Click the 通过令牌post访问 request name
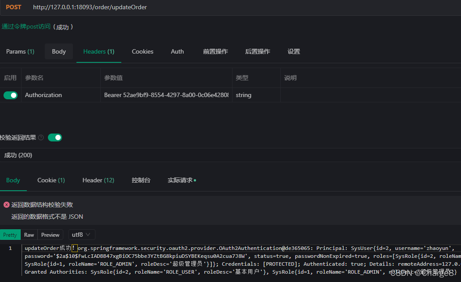Screen dimensions: 461x282 [x=26, y=26]
